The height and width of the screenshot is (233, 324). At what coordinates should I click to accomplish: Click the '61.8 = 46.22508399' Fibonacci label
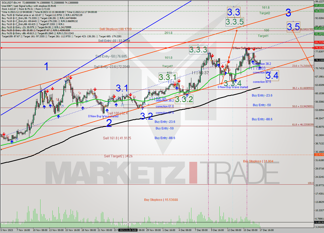(x=303, y=125)
